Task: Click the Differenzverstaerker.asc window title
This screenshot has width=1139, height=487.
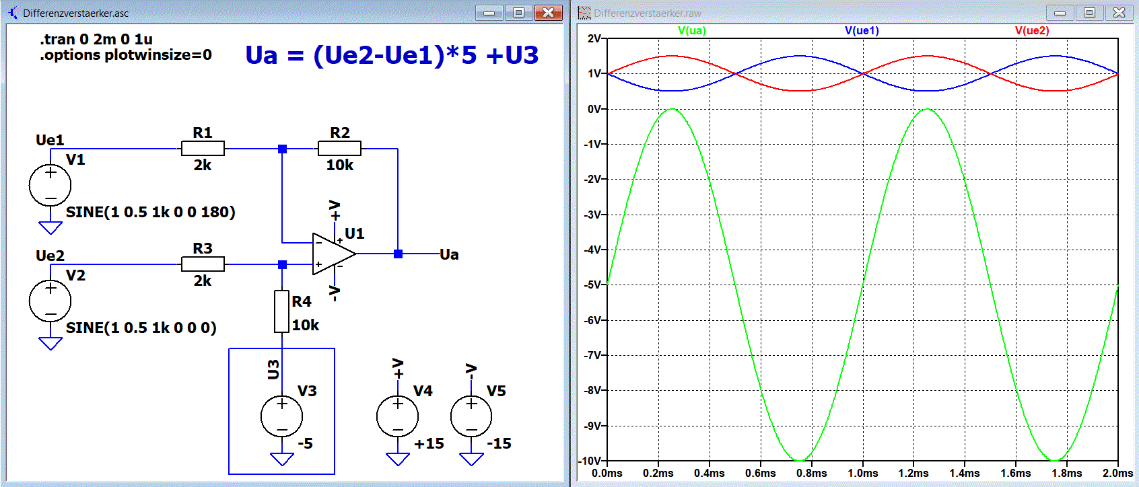Action: [75, 13]
